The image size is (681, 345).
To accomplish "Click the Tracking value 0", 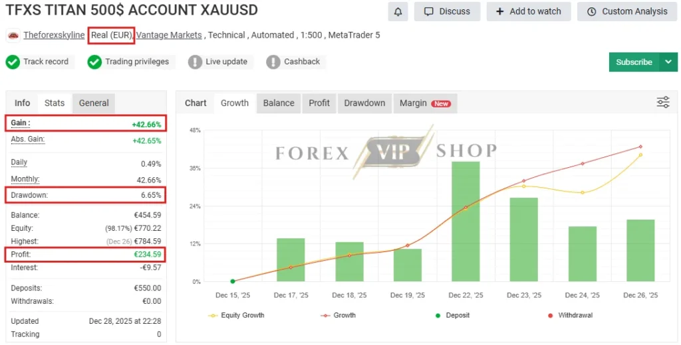I will [159, 334].
